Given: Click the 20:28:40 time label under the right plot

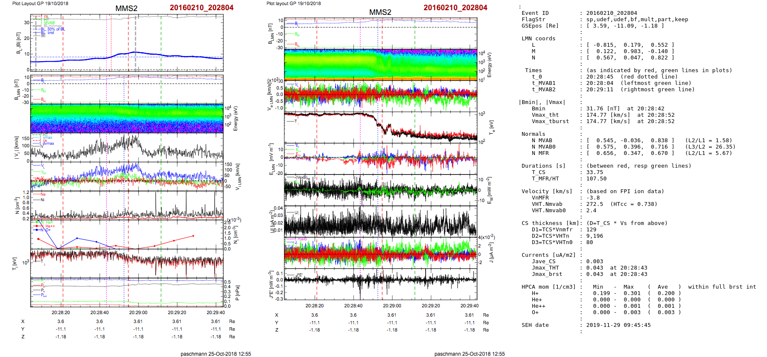Looking at the screenshot, I should 353,306.
